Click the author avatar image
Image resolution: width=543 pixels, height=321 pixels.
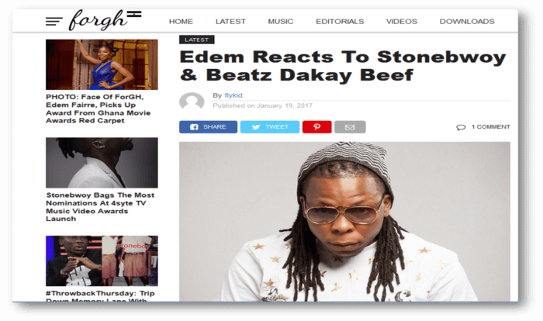(192, 101)
